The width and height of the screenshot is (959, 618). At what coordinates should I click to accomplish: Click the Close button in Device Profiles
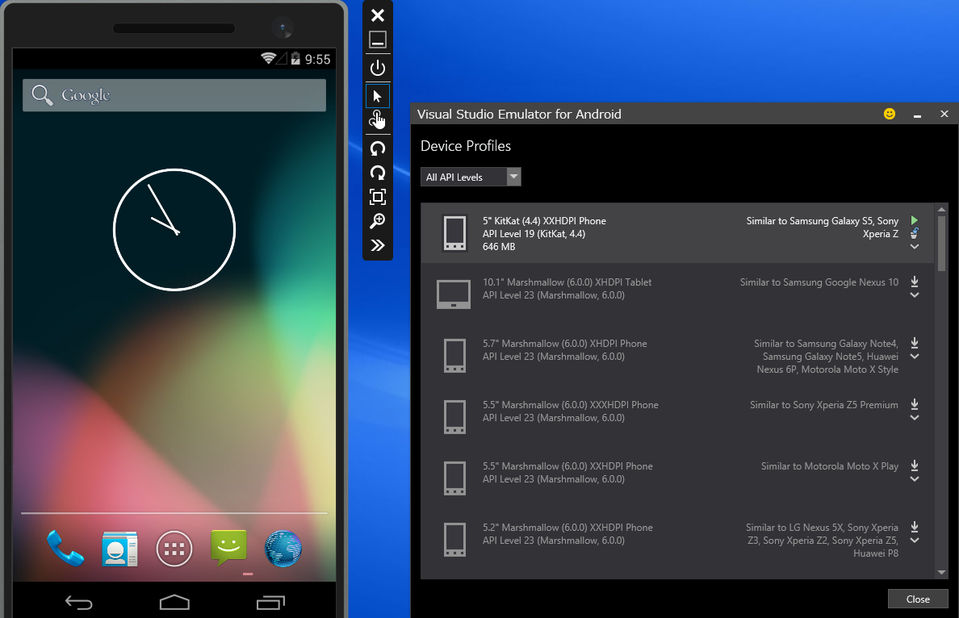coord(917,599)
